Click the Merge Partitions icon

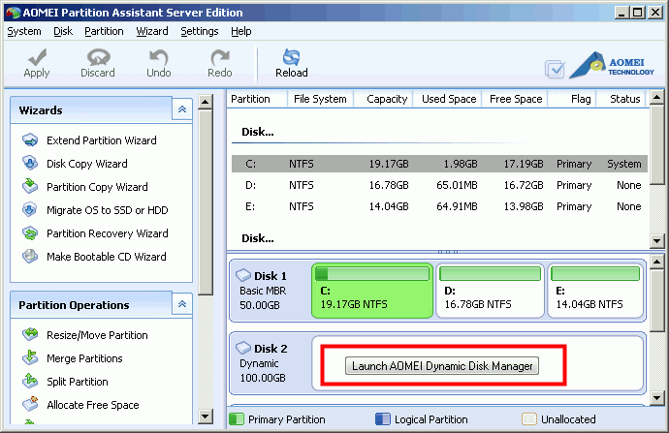point(30,357)
